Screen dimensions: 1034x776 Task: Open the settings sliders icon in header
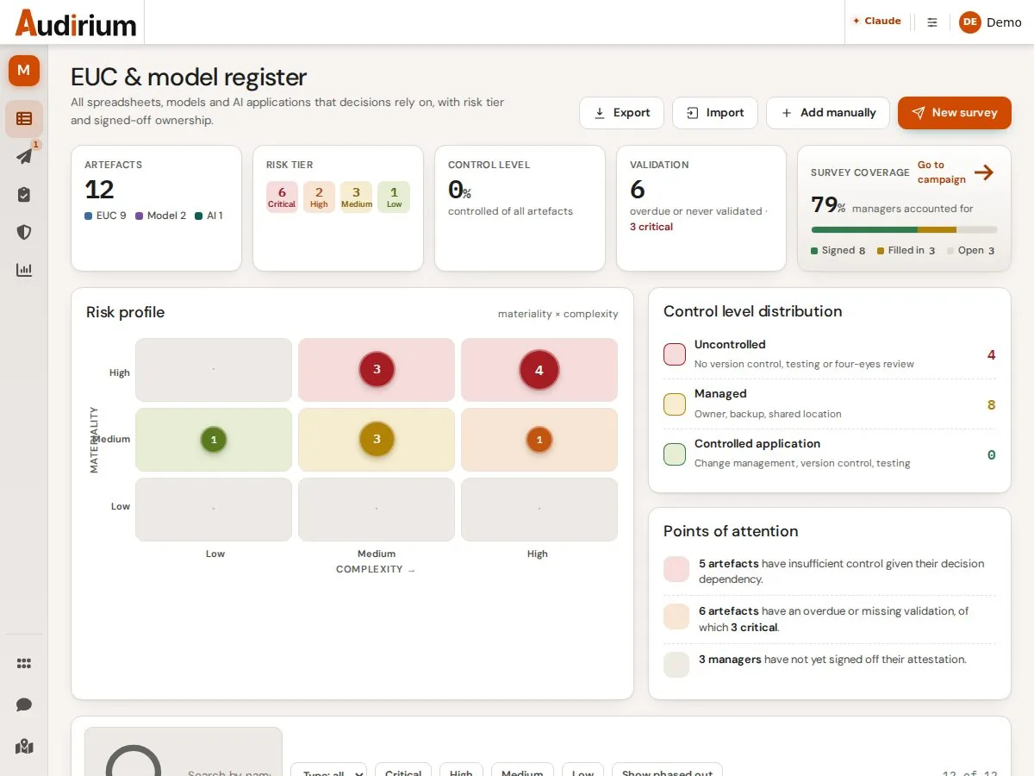point(932,22)
